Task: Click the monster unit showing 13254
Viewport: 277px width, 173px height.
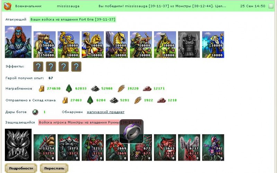Action: click(x=45, y=147)
